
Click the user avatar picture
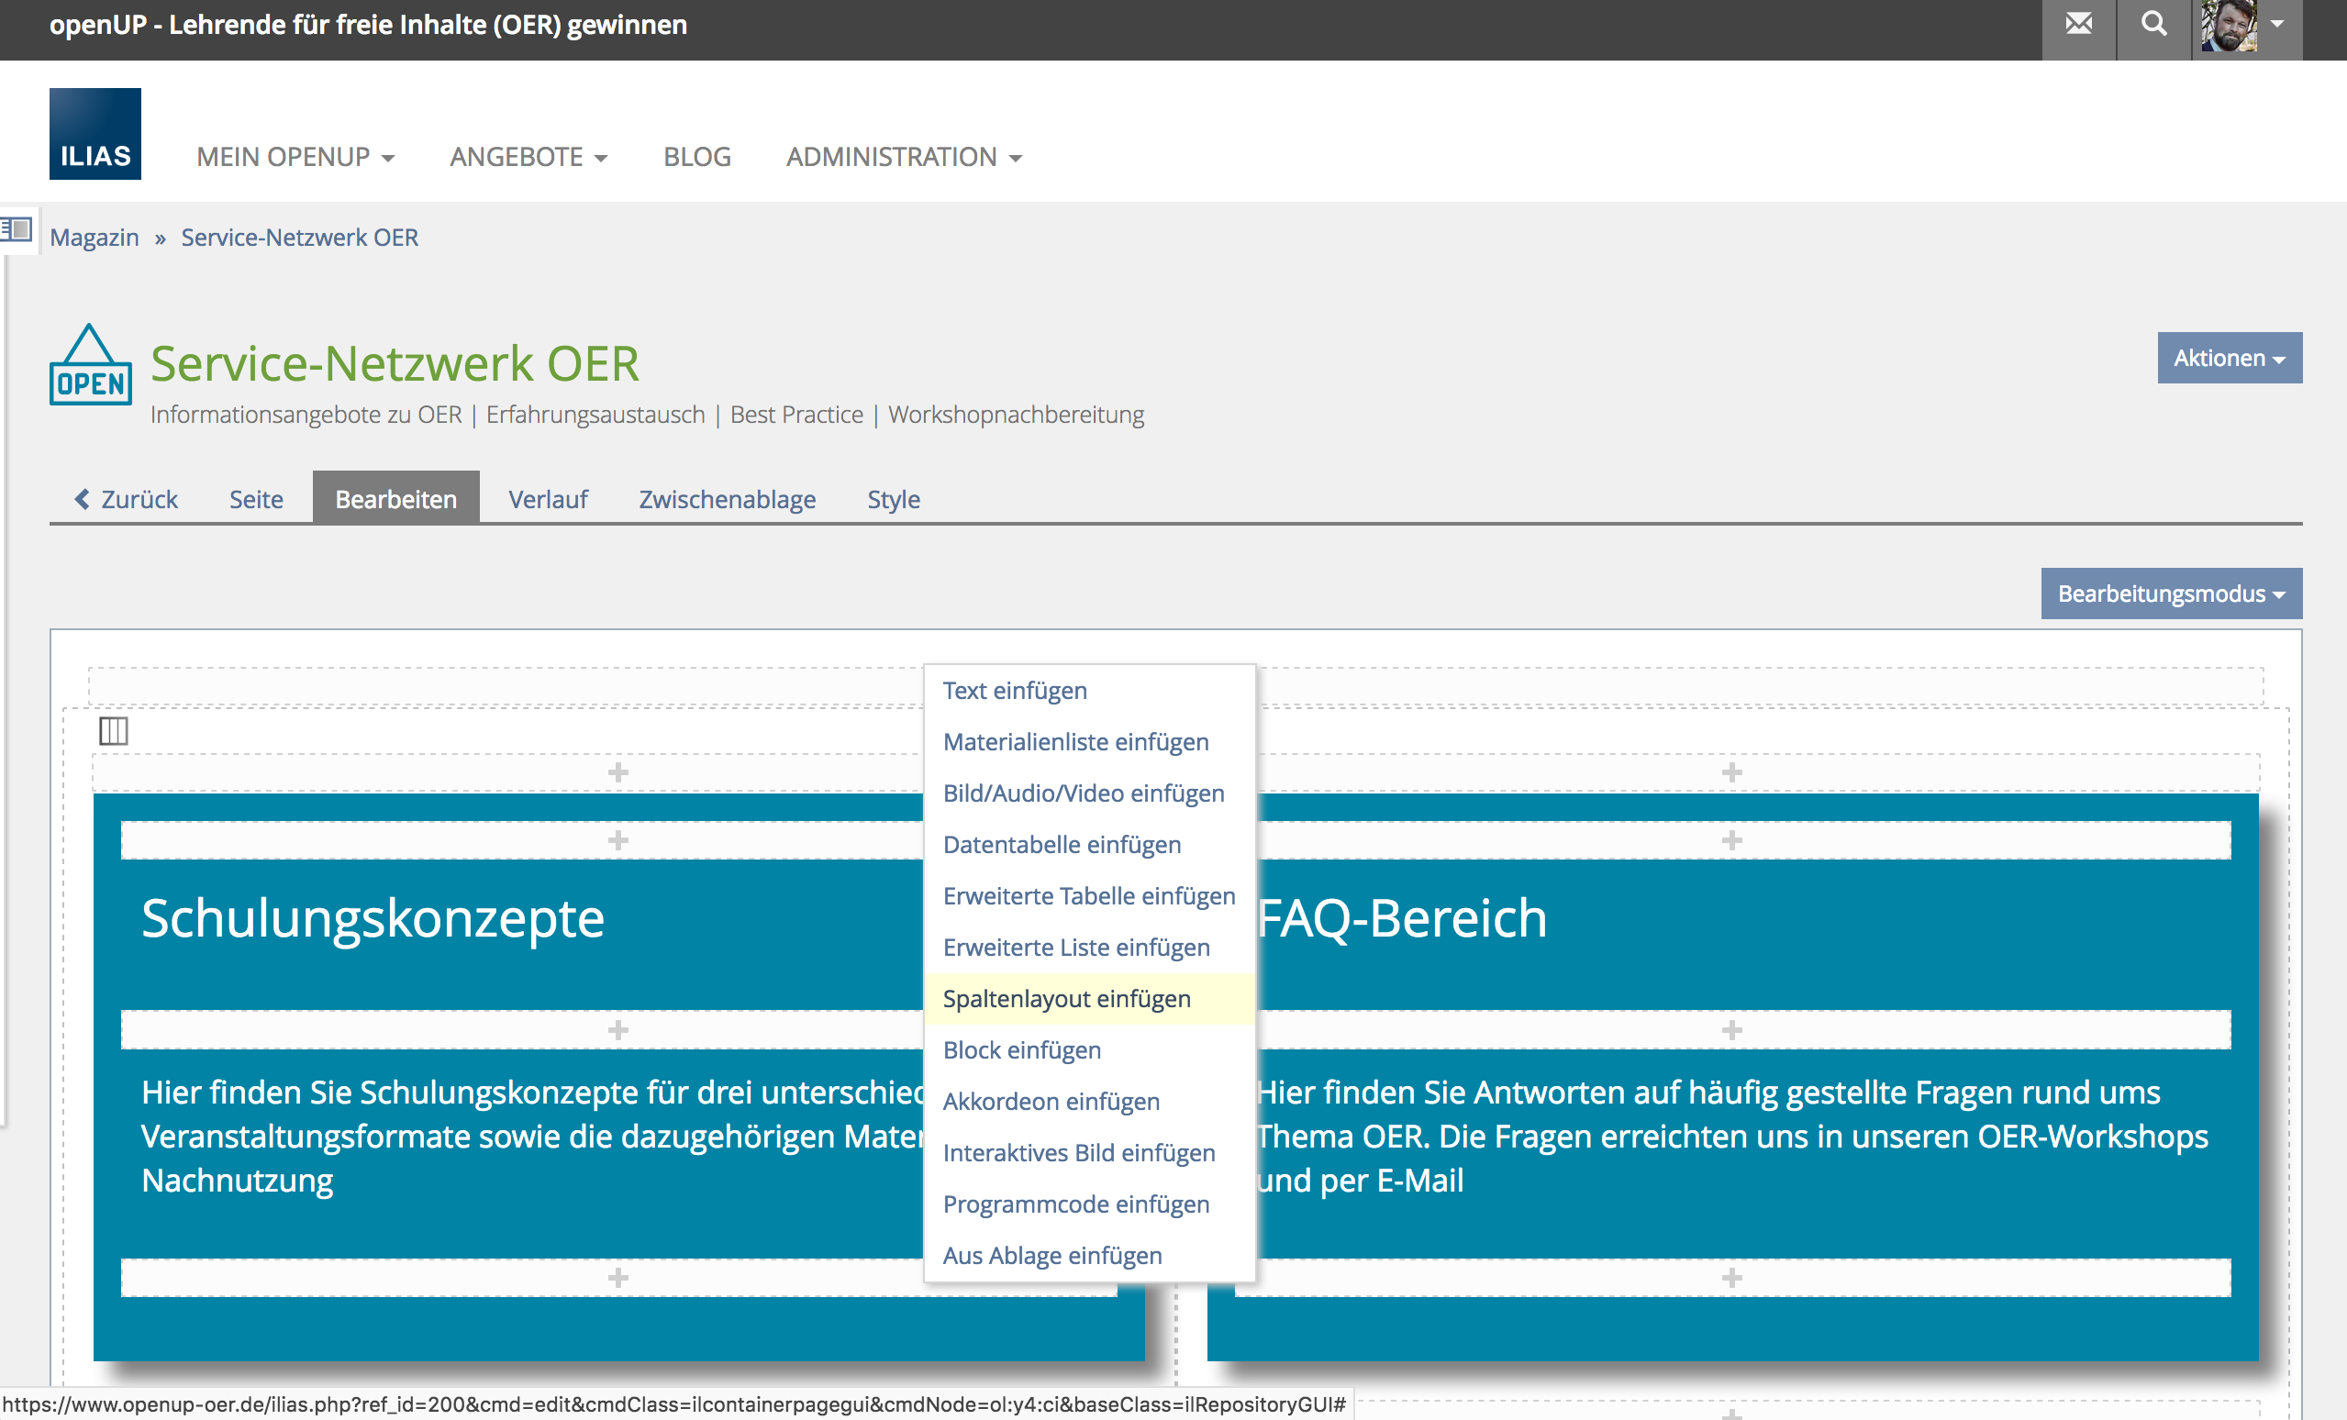coord(2229,27)
